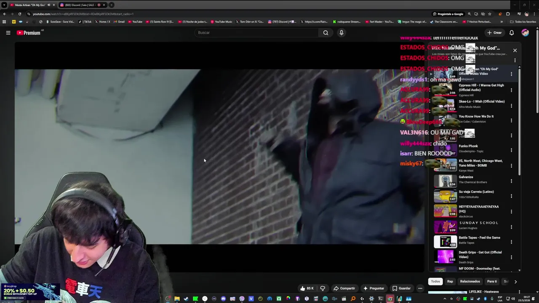The image size is (539, 303).
Task: Open the notifications bell
Action: 512,32
